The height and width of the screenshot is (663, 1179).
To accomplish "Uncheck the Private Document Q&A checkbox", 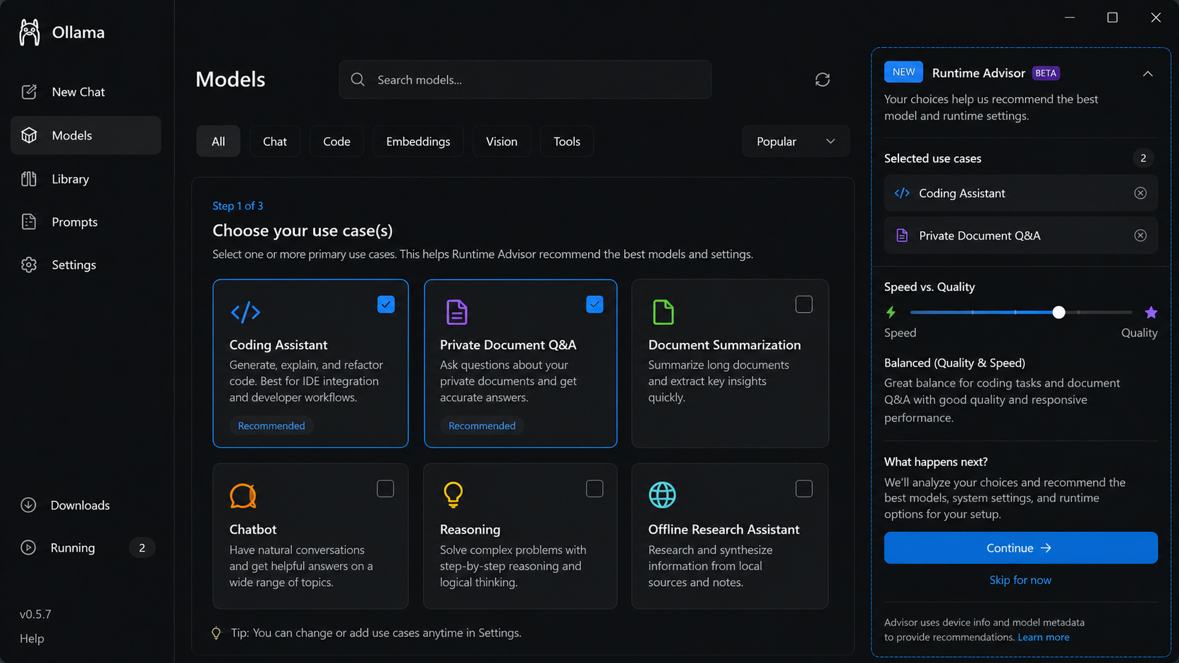I will point(594,304).
